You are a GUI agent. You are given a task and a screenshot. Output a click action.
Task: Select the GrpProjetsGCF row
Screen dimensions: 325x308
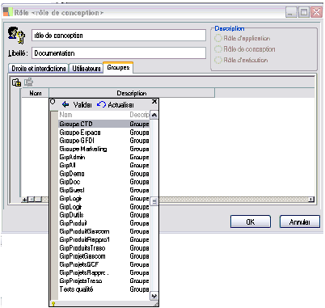(x=104, y=264)
